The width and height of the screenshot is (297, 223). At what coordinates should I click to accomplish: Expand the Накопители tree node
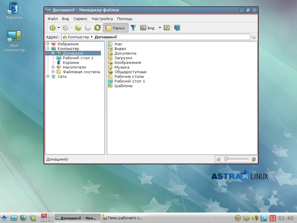point(53,67)
